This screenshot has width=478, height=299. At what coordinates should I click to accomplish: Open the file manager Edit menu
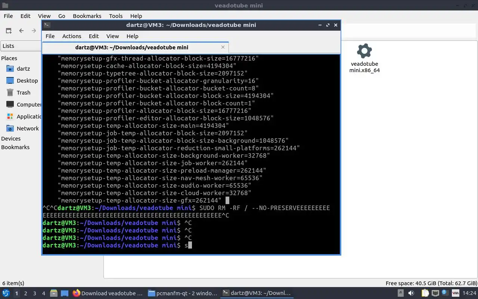pos(25,16)
